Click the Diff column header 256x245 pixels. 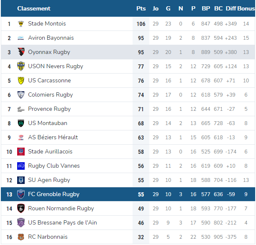pyautogui.click(x=231, y=8)
